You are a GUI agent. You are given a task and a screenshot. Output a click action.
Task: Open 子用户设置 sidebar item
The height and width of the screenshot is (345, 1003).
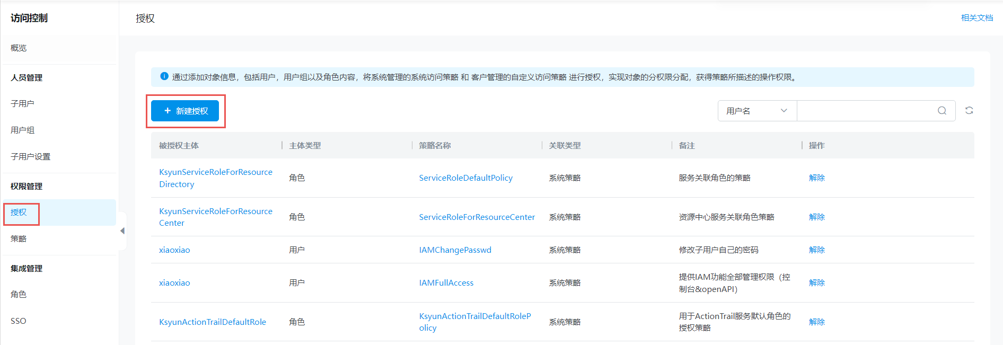click(x=30, y=157)
